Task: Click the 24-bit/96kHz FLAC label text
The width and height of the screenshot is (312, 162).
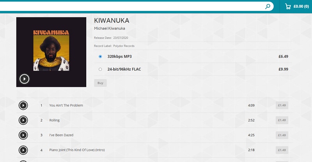Action: point(124,69)
